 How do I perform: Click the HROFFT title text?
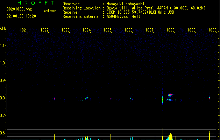point(36,3)
